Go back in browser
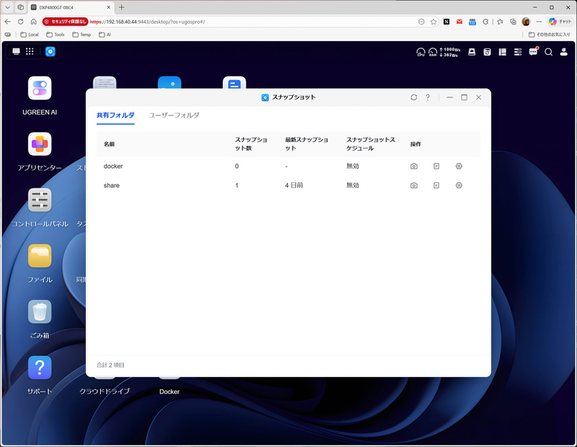This screenshot has width=577, height=447. pos(8,22)
